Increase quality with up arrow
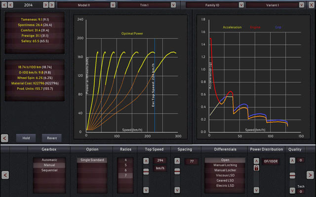 [292, 161]
